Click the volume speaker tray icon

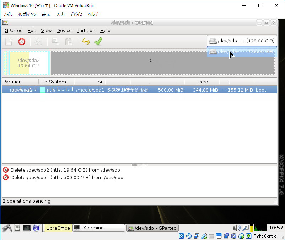click(x=237, y=228)
